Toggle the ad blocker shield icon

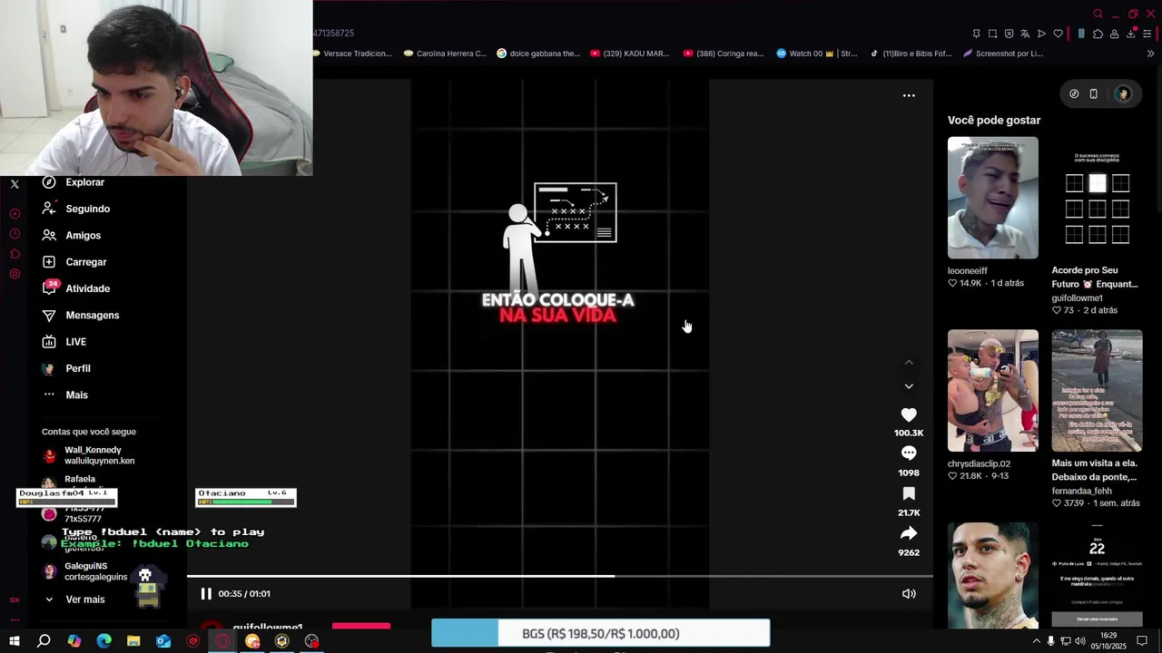[1009, 34]
